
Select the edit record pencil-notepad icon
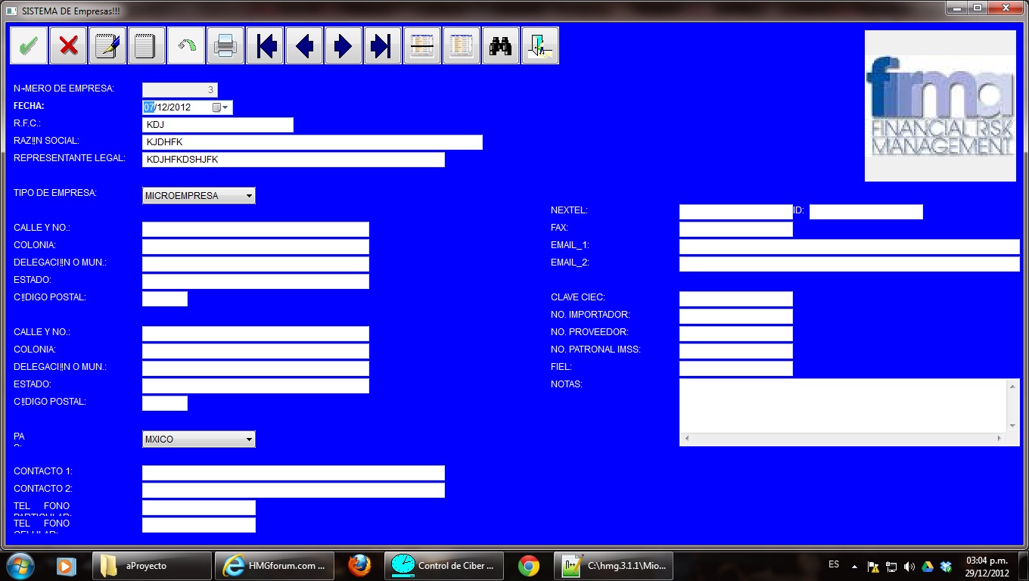107,45
